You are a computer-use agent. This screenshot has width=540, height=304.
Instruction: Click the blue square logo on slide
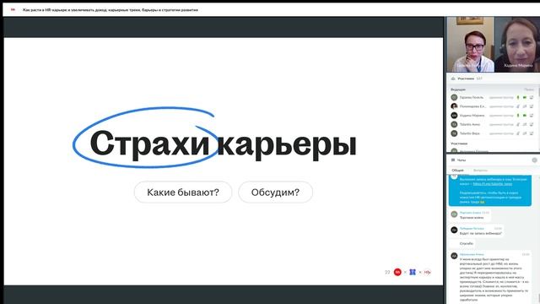click(413, 272)
